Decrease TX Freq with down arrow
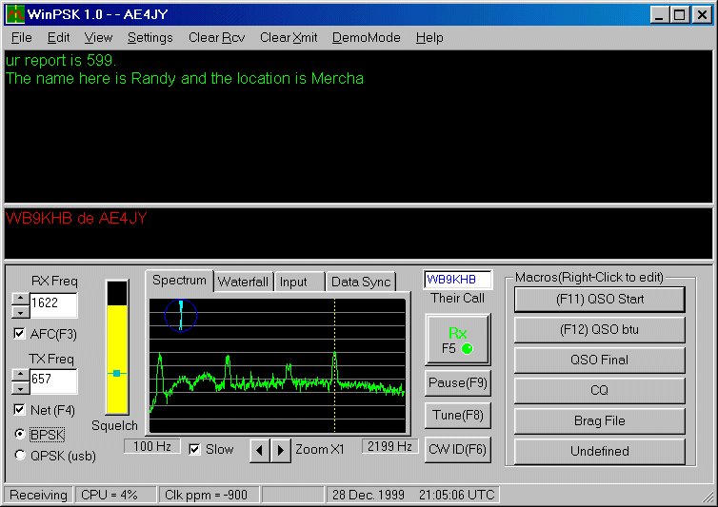This screenshot has width=718, height=507. [x=19, y=387]
